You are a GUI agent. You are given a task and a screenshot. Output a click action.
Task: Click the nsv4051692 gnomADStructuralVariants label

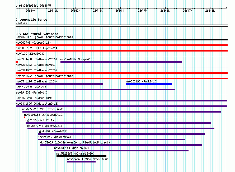point(45,76)
